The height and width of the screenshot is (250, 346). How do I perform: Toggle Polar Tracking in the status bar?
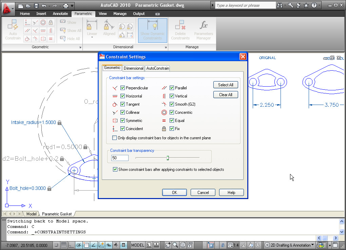[79, 245]
